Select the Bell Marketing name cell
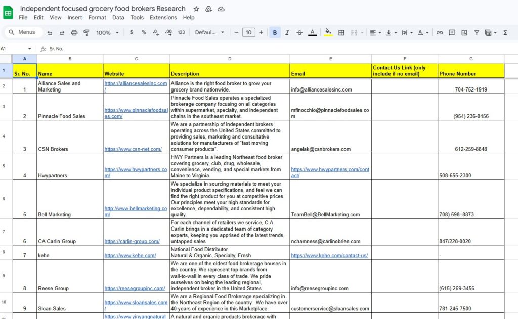The width and height of the screenshot is (518, 319). point(70,199)
